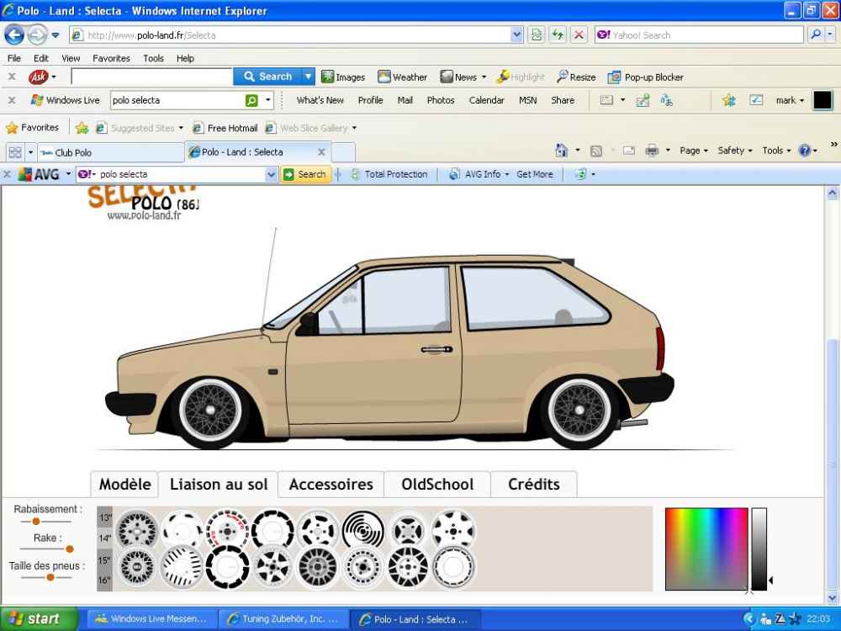Switch to the Club Polo browser tab
Viewport: 841px width, 631px height.
tap(110, 152)
